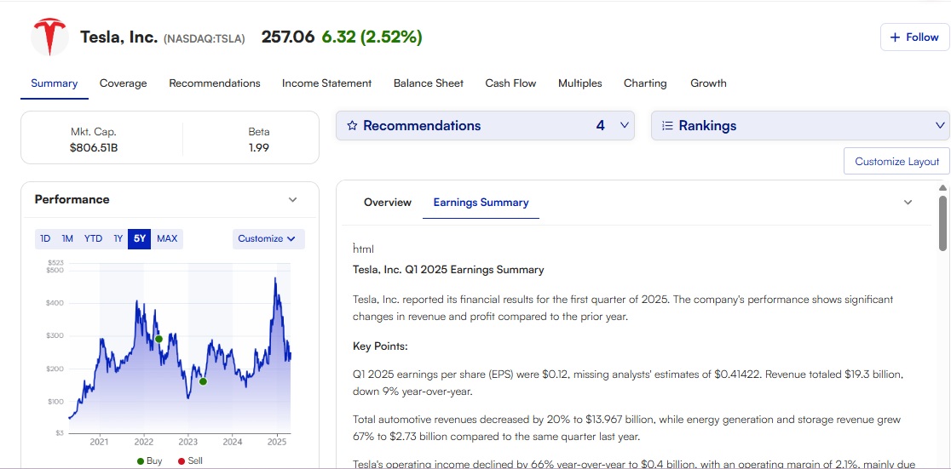Click the 6.32 (2.52%) price change
This screenshot has height=469, width=951.
click(x=372, y=37)
